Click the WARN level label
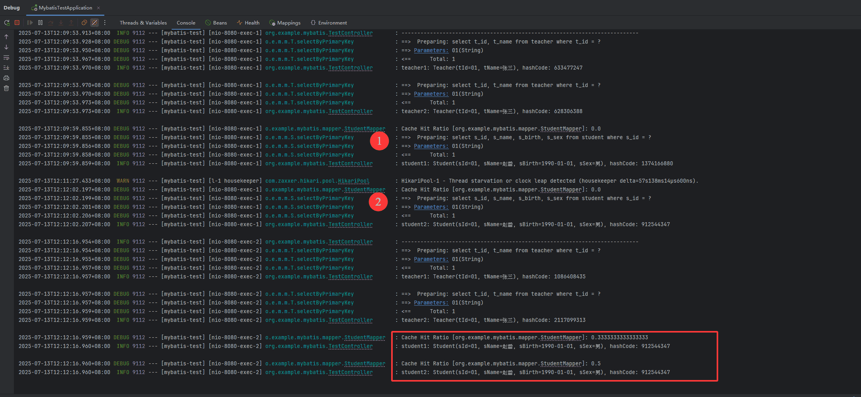This screenshot has height=397, width=861. (123, 181)
